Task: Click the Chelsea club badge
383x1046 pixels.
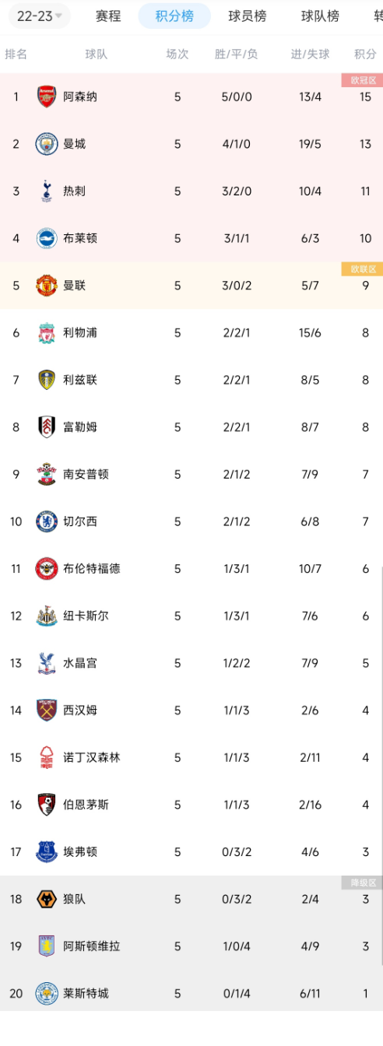Action: (x=47, y=521)
